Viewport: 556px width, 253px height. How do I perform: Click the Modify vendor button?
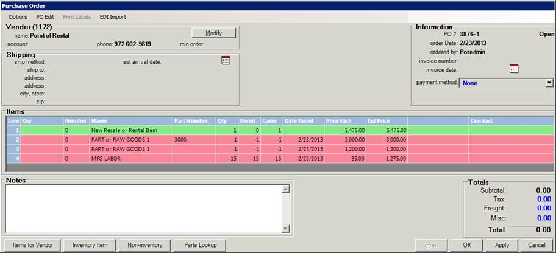tap(214, 33)
